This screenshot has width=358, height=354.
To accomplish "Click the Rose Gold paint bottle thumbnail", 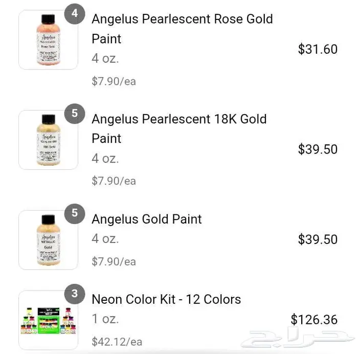I will [x=48, y=40].
